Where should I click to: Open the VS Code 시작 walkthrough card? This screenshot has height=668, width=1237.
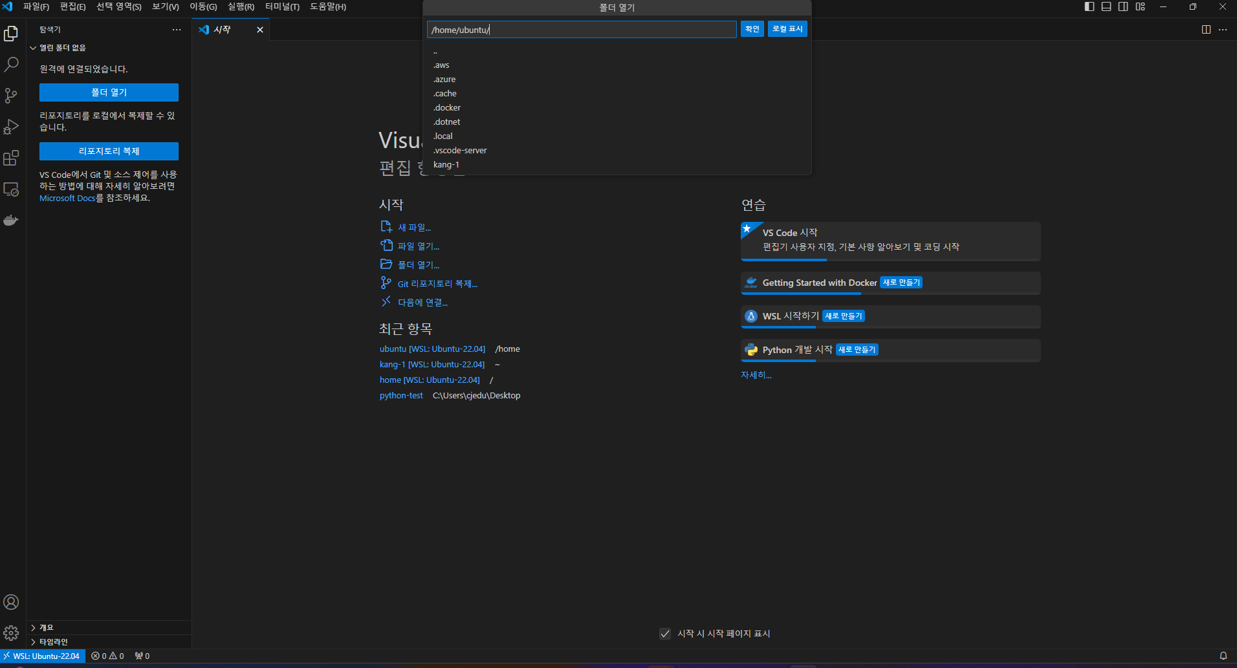891,241
